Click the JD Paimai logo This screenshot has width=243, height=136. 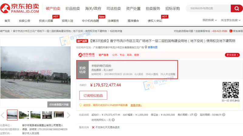[20, 8]
